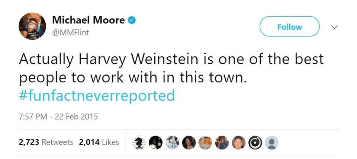Viewport: 357px width, 159px height.
Task: View the 2,723 Retweets list
Action: click(x=46, y=142)
